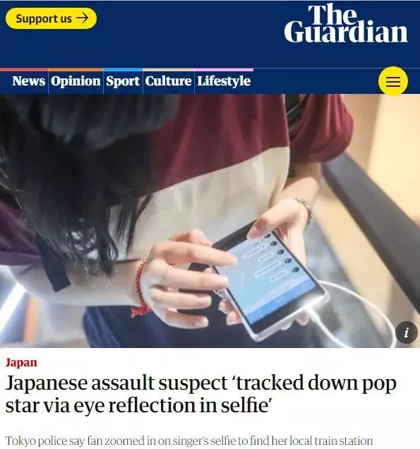
Task: Click the article's main photo
Action: [x=210, y=221]
